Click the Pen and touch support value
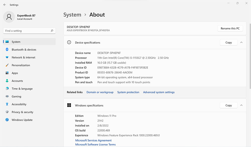The image size is (251, 147). click(124, 82)
